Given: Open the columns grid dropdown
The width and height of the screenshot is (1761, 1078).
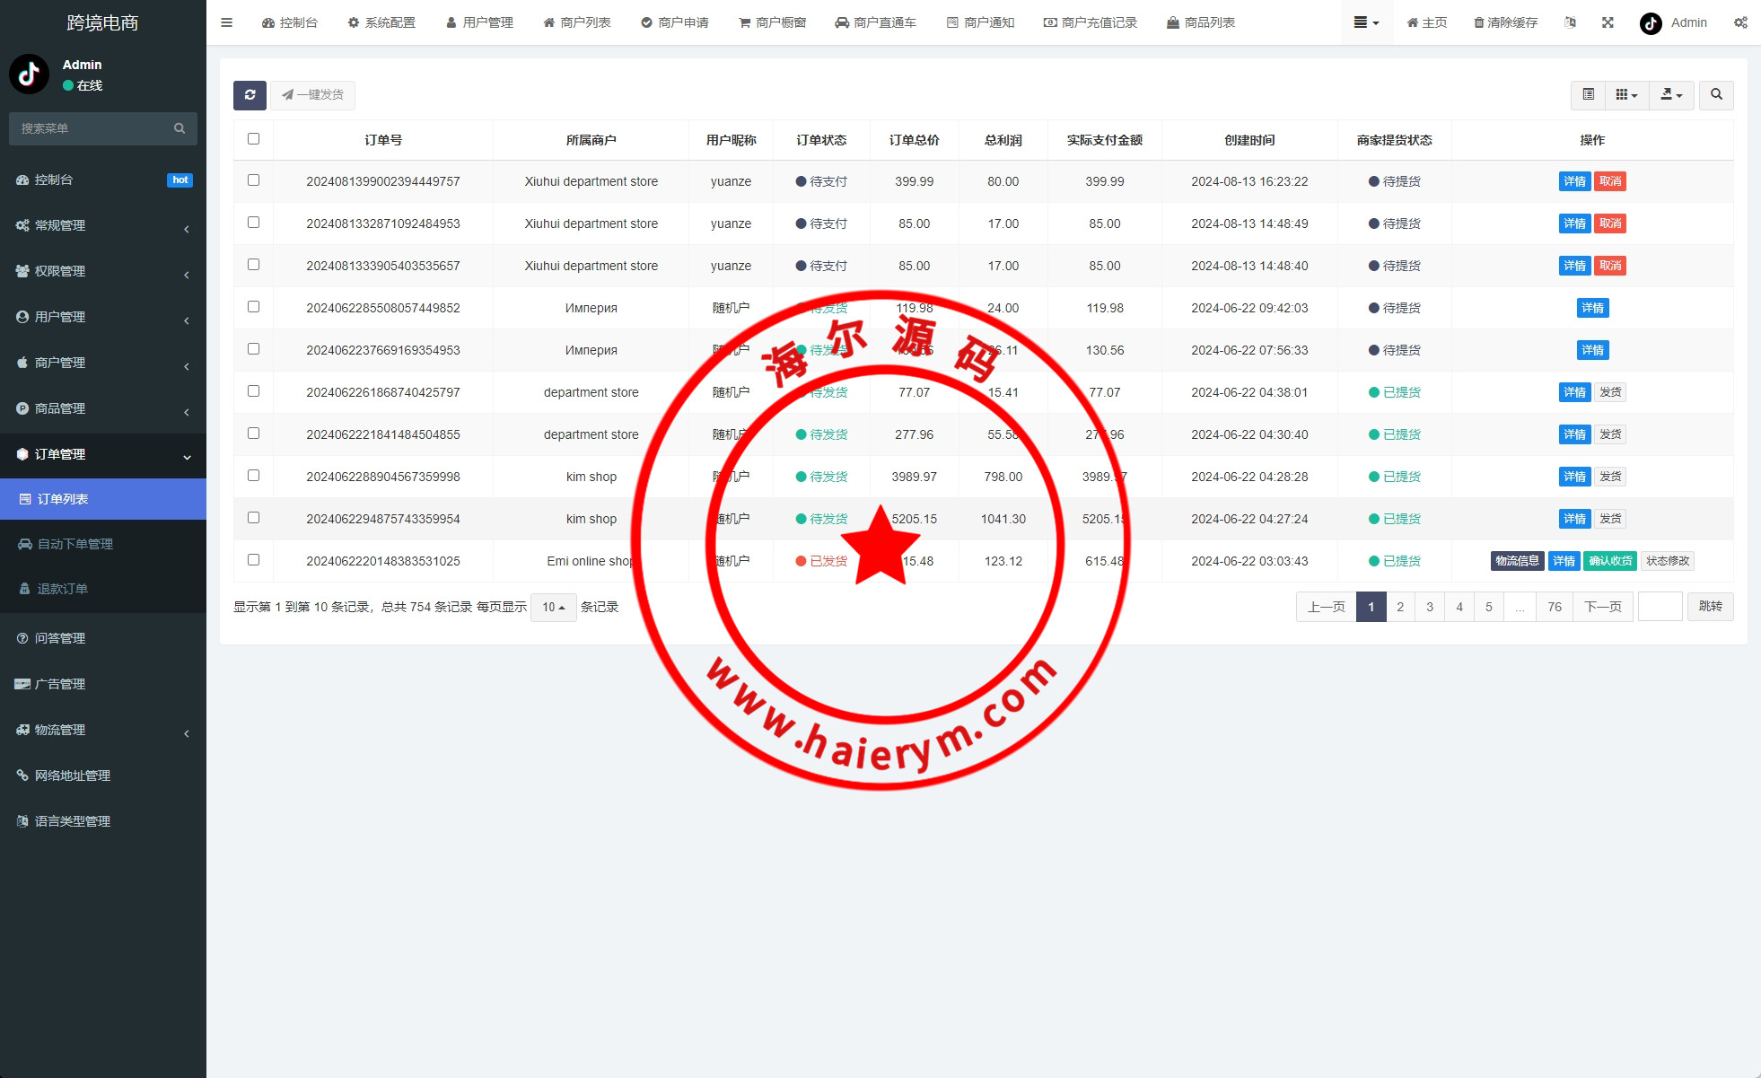Looking at the screenshot, I should click(1626, 95).
